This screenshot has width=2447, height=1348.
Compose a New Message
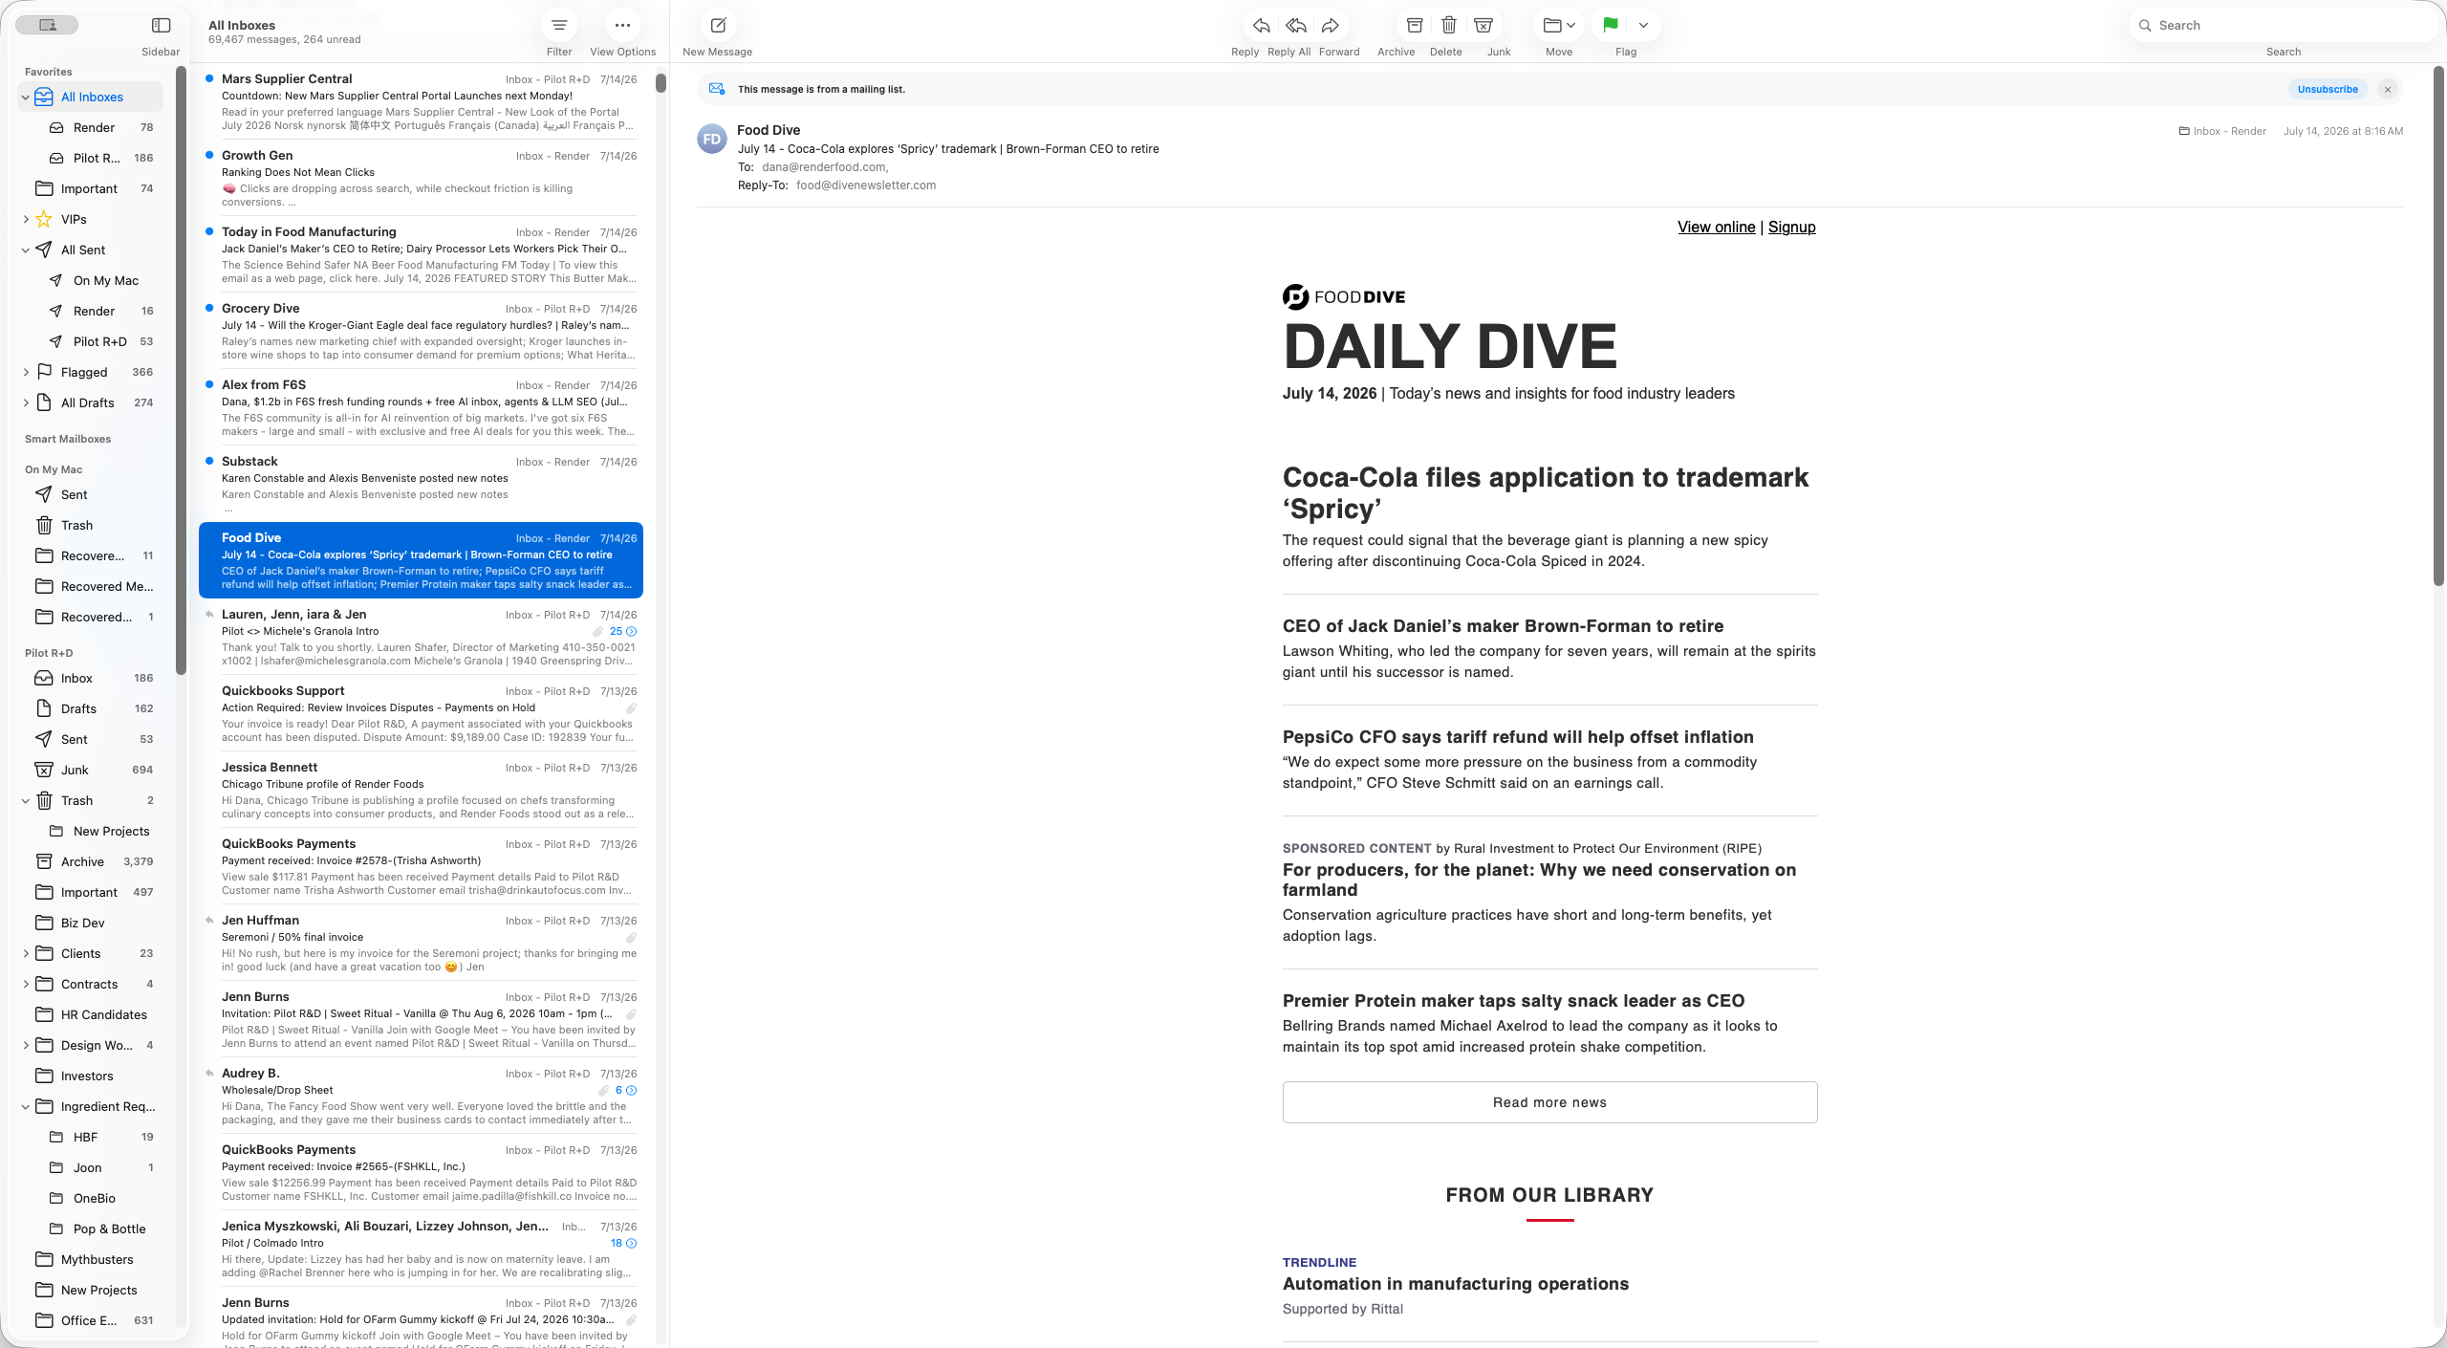(718, 26)
